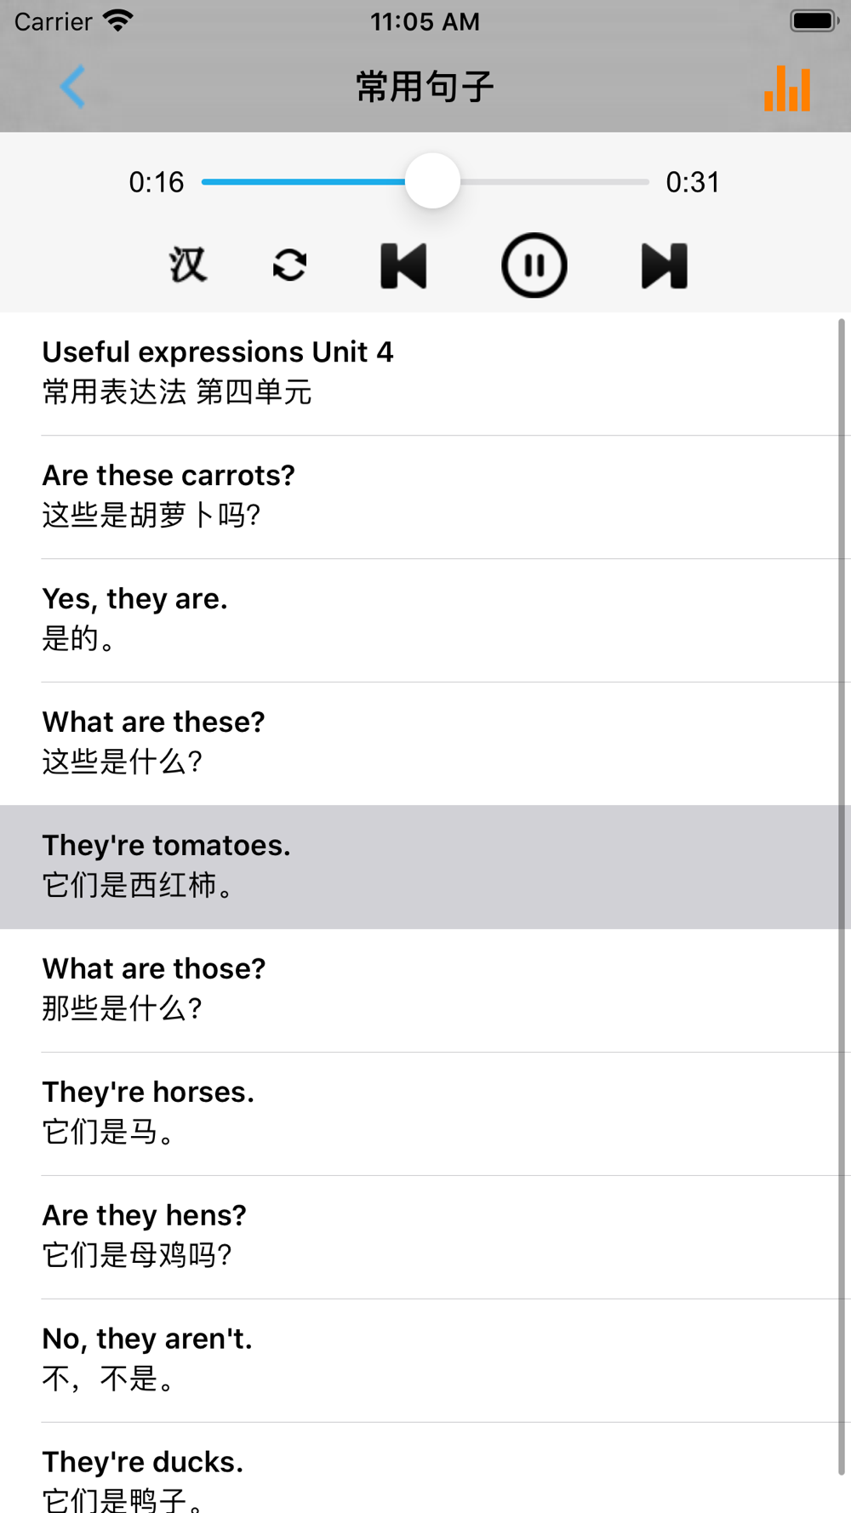
Task: Tap the 0:31 total duration label
Action: pos(693,182)
